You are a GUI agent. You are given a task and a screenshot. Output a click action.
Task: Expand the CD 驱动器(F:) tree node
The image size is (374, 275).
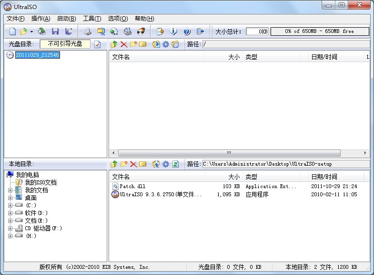[10, 228]
